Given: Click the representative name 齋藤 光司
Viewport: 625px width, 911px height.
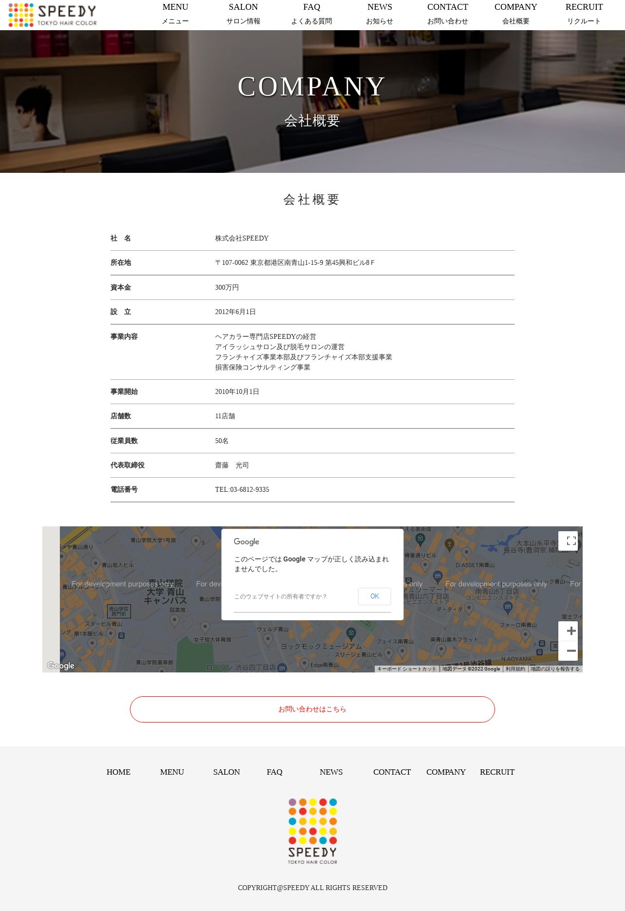Looking at the screenshot, I should click(232, 465).
